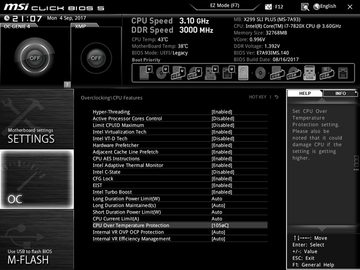Click the English language button

(x=328, y=6)
